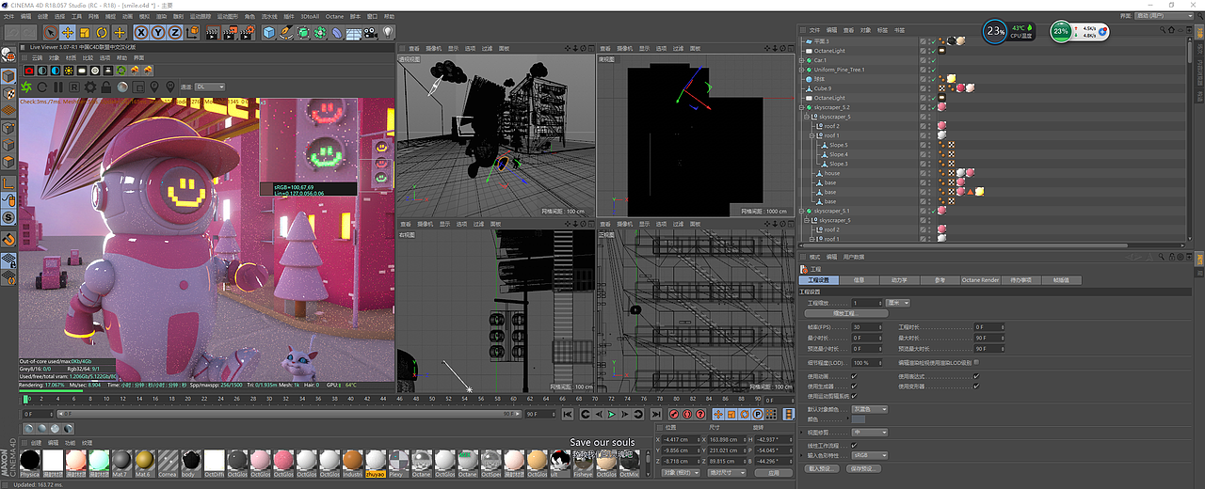Add a floor/environment object icon
This screenshot has width=1205, height=489.
tap(354, 33)
